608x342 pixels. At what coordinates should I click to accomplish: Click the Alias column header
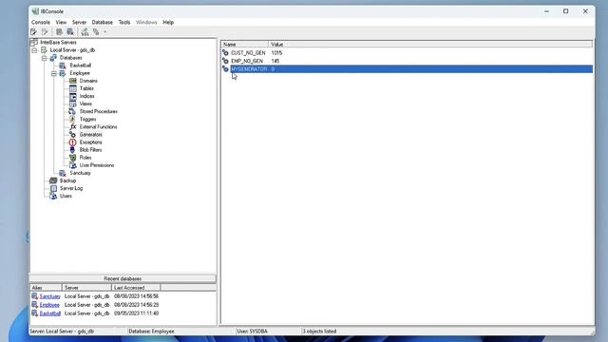[47, 288]
